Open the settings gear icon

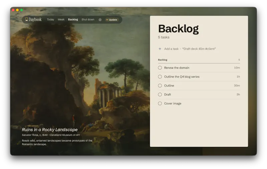(100, 20)
